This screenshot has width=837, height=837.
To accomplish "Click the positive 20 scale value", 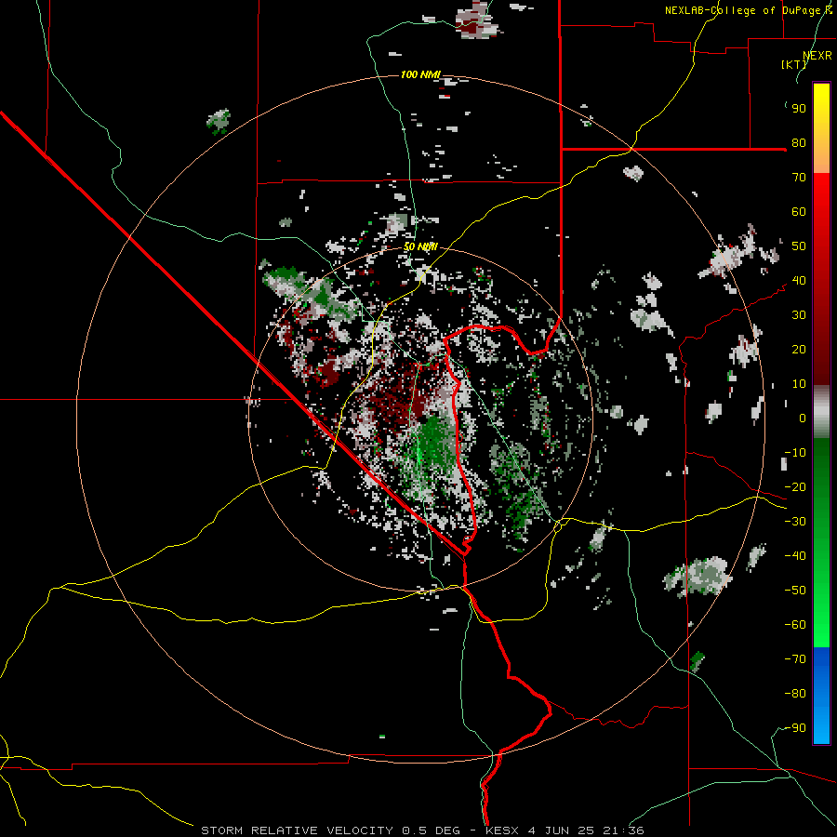I will click(x=799, y=350).
